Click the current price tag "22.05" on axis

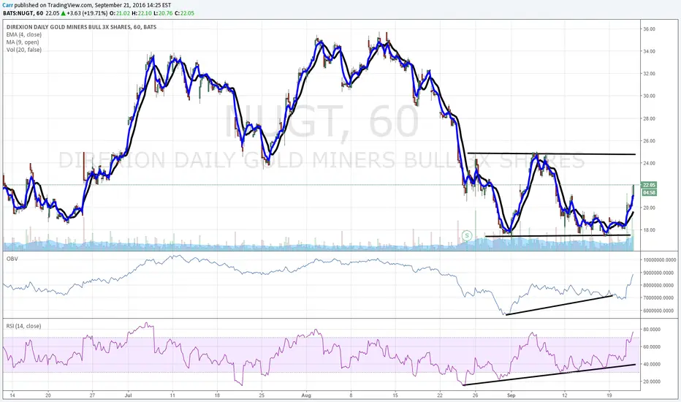coord(649,185)
